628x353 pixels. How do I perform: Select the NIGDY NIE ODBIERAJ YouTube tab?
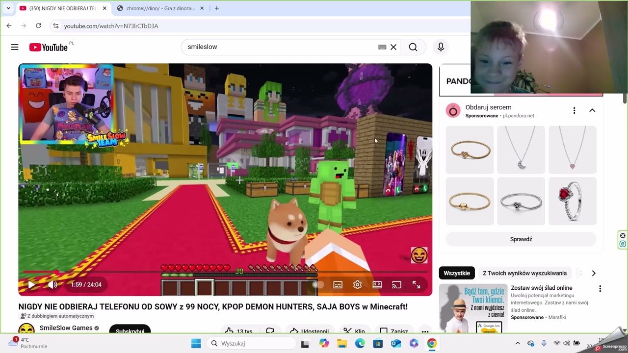coord(63,8)
